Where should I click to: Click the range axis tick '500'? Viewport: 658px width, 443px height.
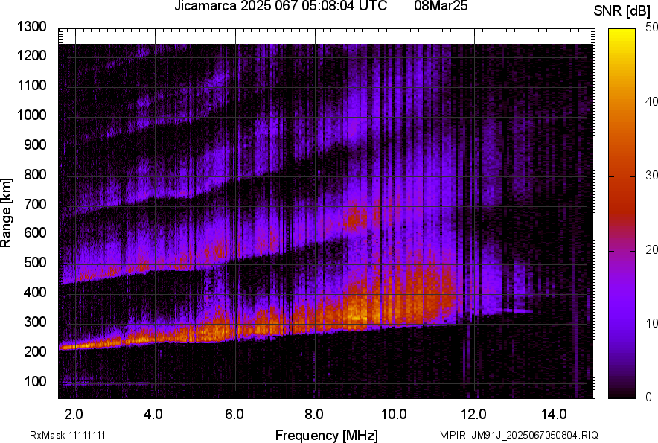coord(35,262)
